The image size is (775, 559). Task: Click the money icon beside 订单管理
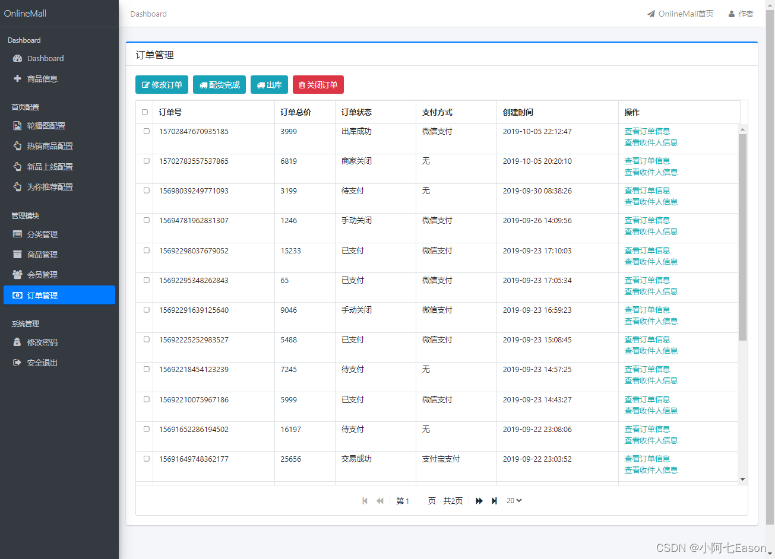tap(17, 296)
